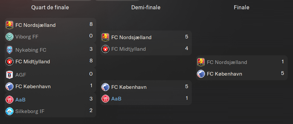
Task: Click the score 5 for København in final
Action: (x=282, y=73)
